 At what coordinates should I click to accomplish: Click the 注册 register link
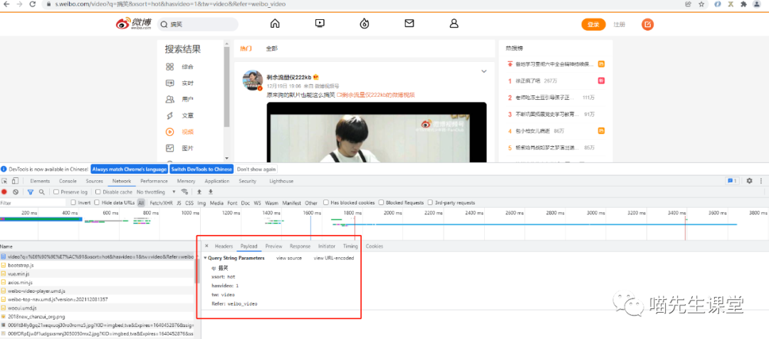pos(619,24)
